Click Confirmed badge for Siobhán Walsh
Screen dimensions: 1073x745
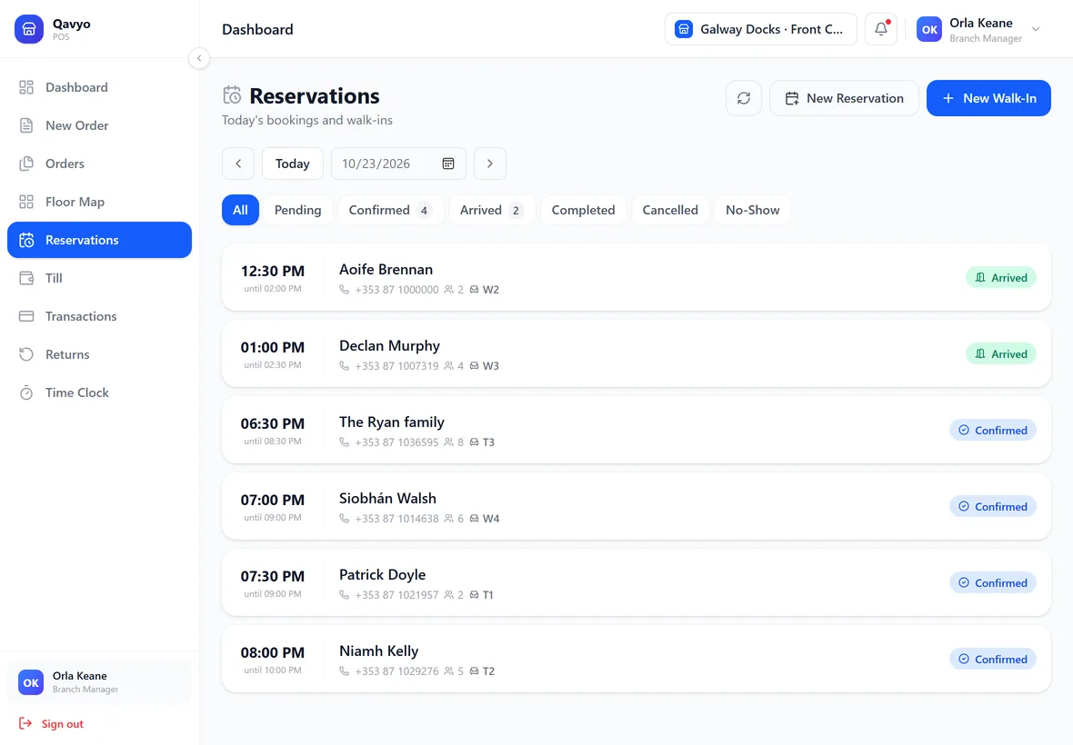pos(992,506)
